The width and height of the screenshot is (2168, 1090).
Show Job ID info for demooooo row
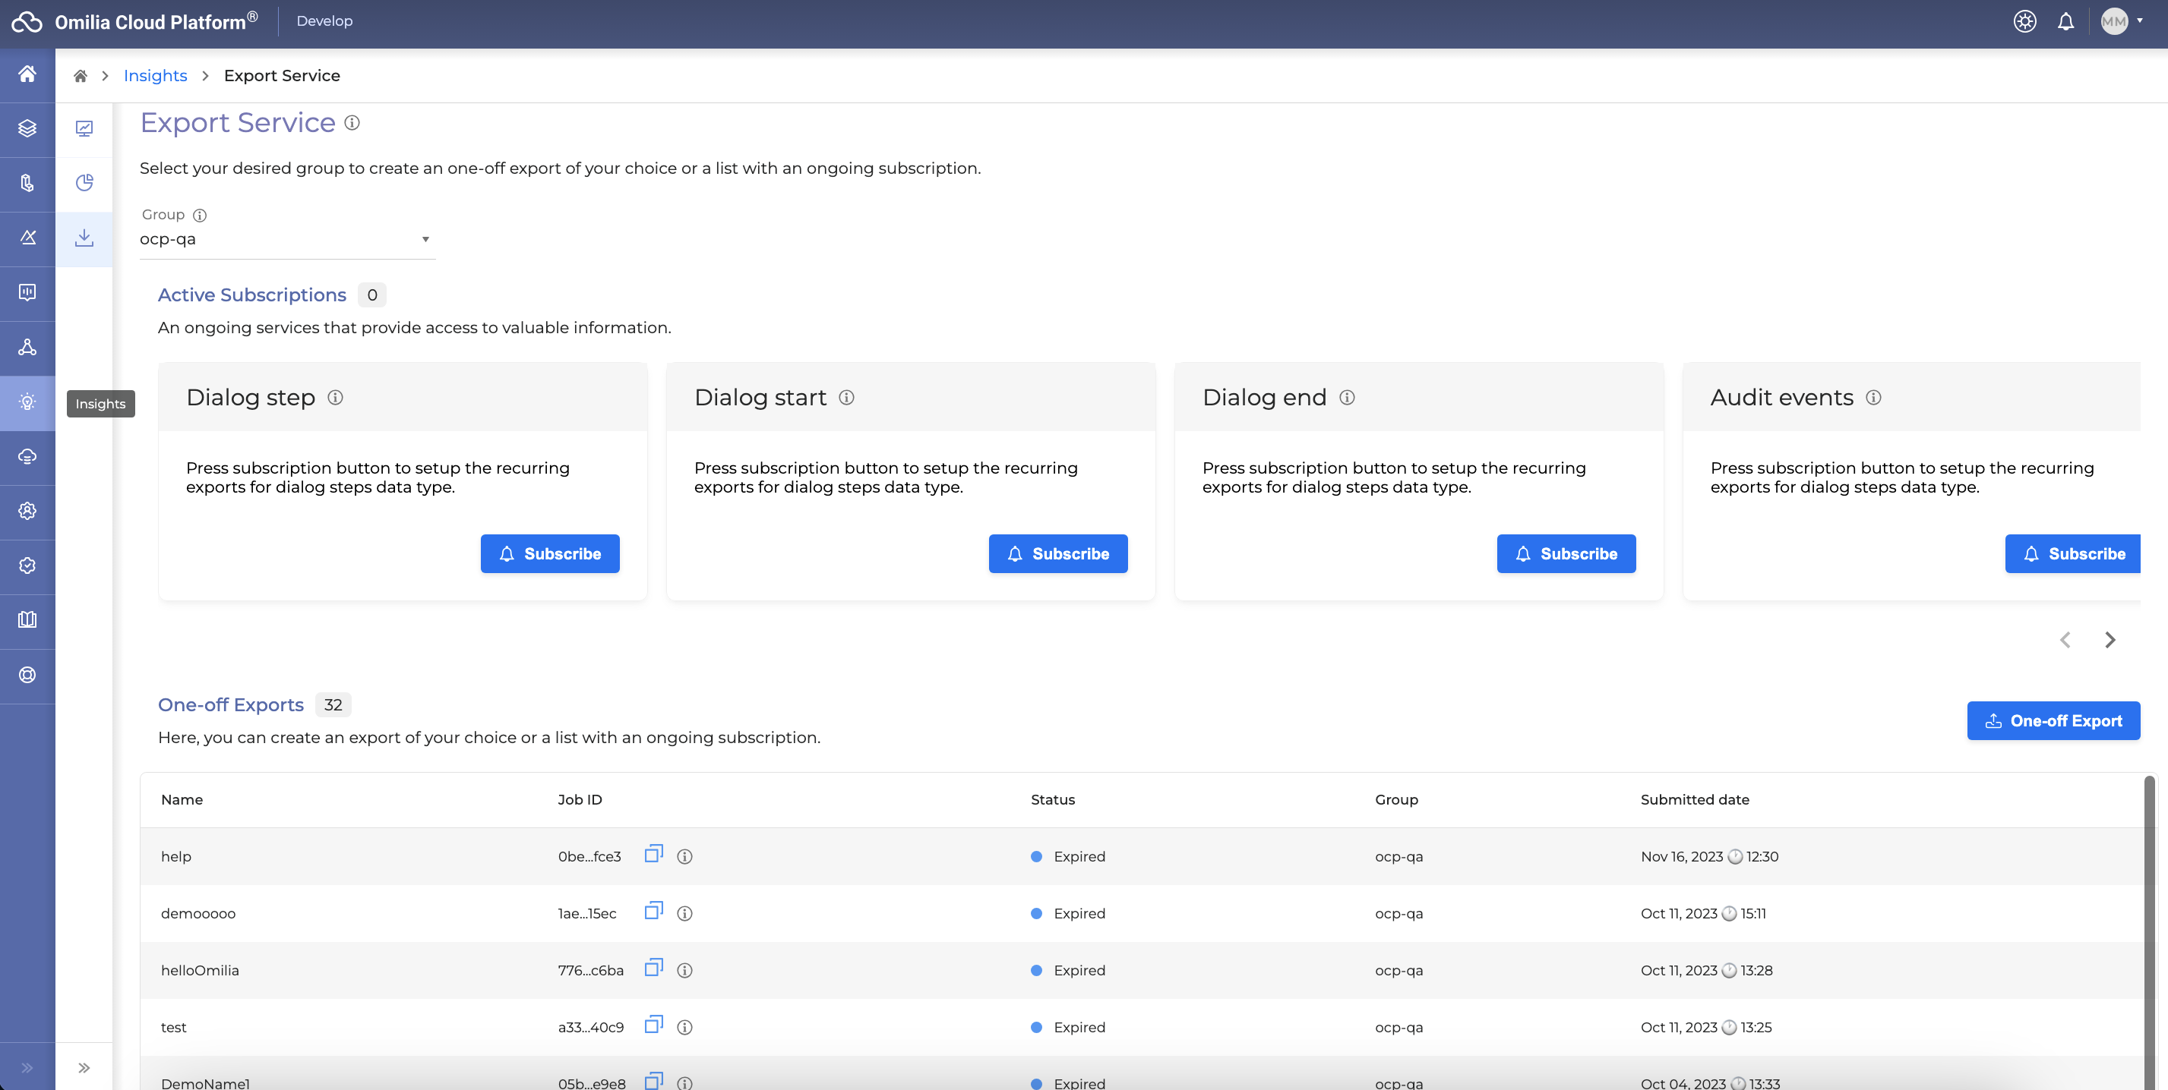(684, 913)
